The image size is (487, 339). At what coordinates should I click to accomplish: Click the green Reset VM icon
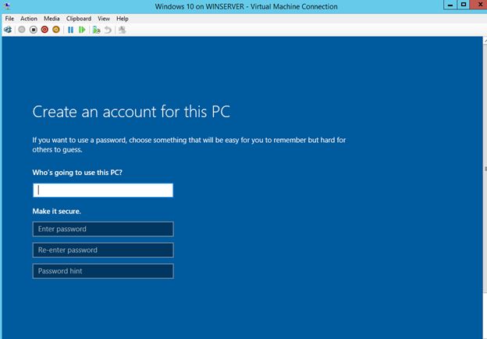(82, 30)
